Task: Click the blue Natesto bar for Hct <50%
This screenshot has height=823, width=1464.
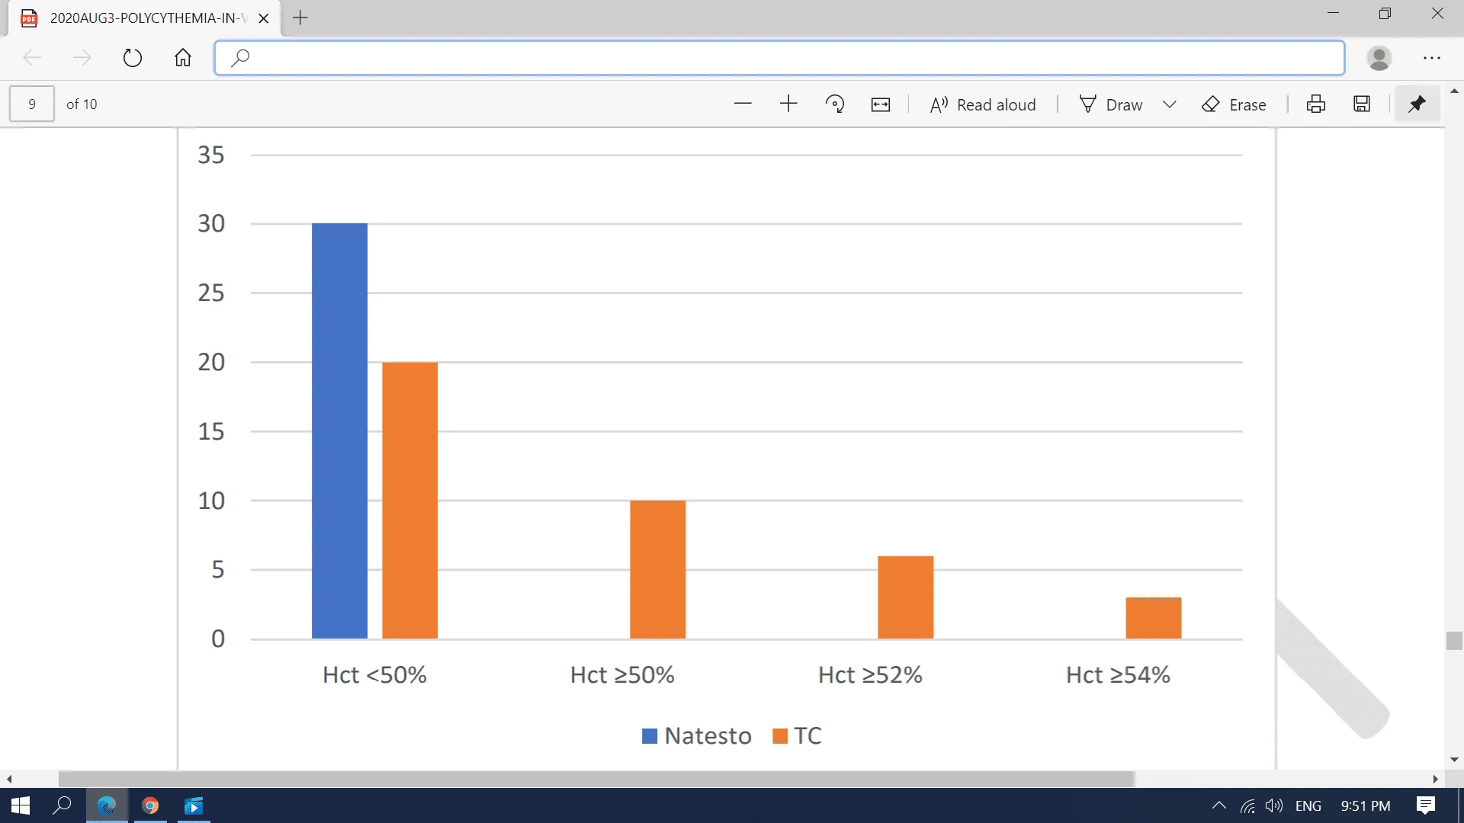Action: (339, 431)
